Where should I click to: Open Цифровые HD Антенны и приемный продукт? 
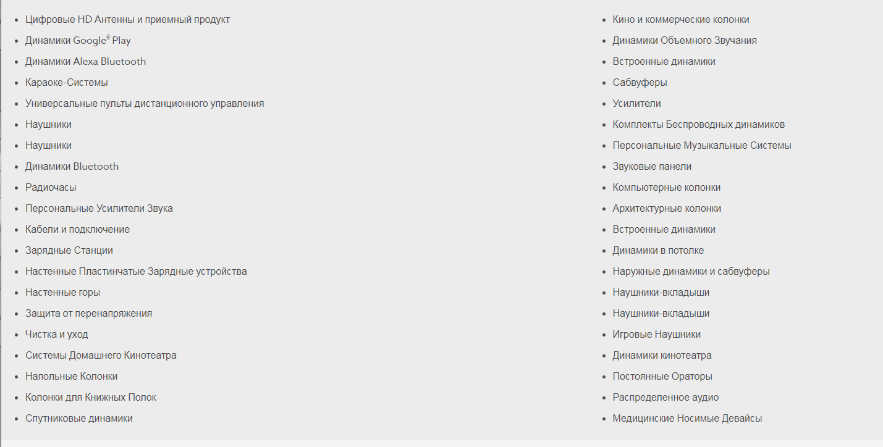127,20
